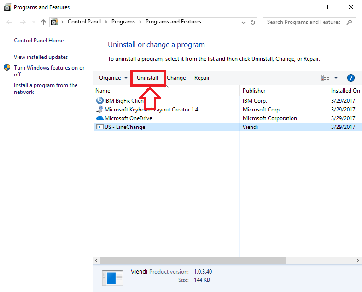Expand chevron after Control Panel breadcrumb
Screen dimensions: 362x292
point(106,22)
